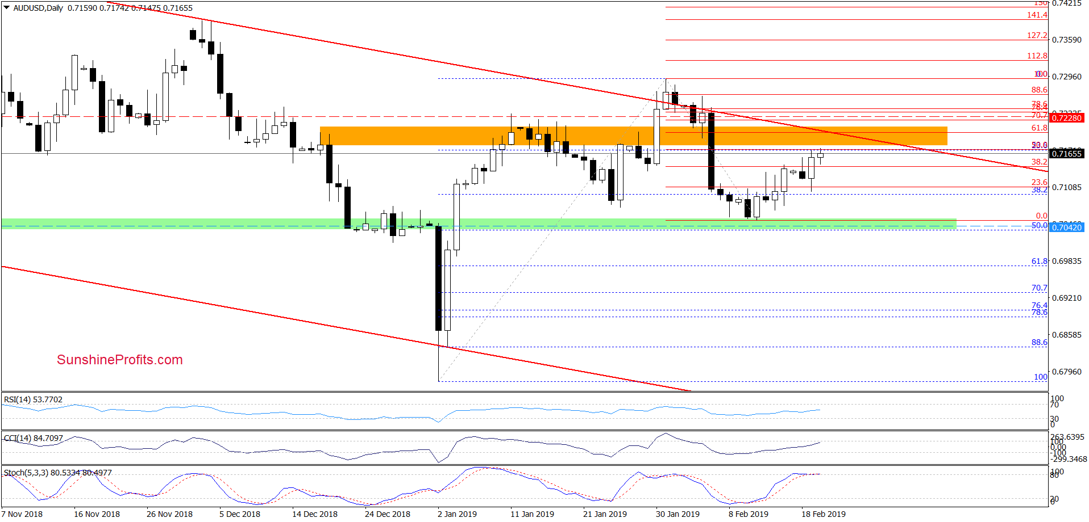Viewport: 1089px width, 522px height.
Task: Open the chart menu triangle beside AUDUSD,Daily
Action: click(x=6, y=8)
